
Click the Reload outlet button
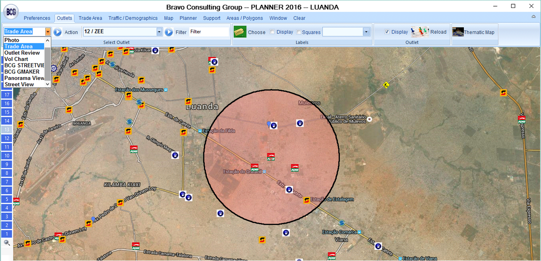point(438,32)
